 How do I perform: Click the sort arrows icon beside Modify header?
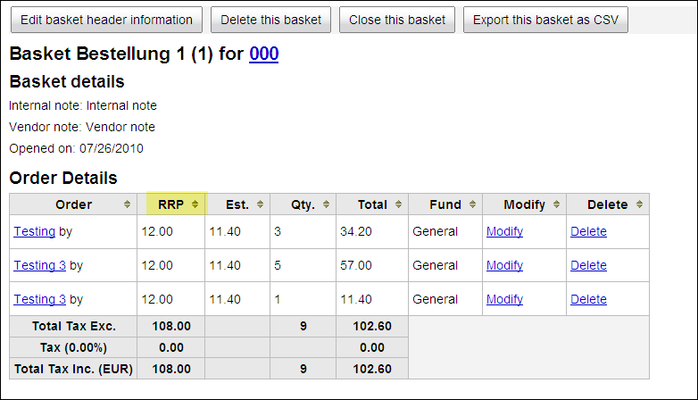[x=556, y=204]
